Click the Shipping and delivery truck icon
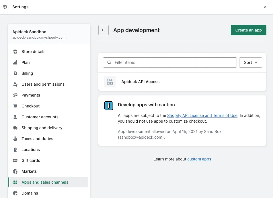 click(x=15, y=128)
